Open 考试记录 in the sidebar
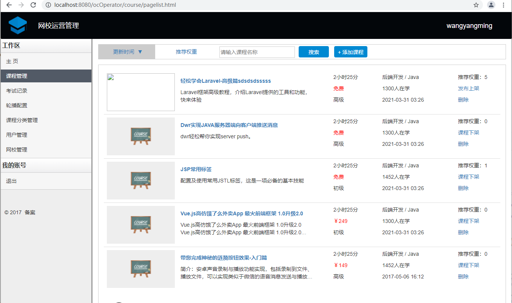 click(x=17, y=91)
